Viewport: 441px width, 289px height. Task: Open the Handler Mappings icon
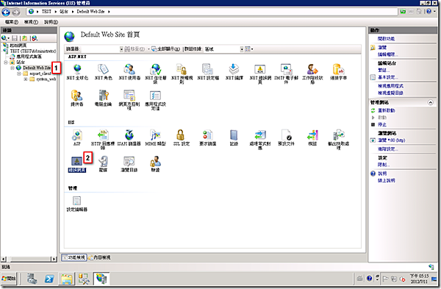[x=260, y=135]
